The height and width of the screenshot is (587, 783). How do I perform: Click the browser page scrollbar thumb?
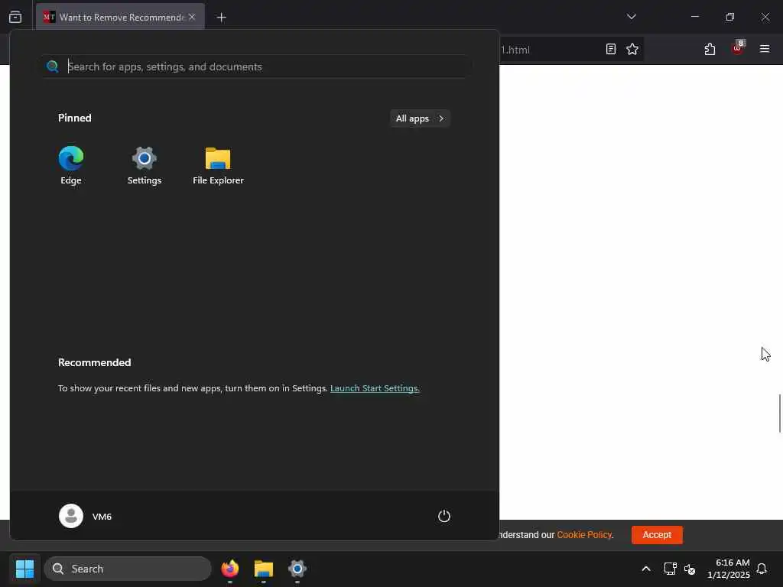pos(780,413)
